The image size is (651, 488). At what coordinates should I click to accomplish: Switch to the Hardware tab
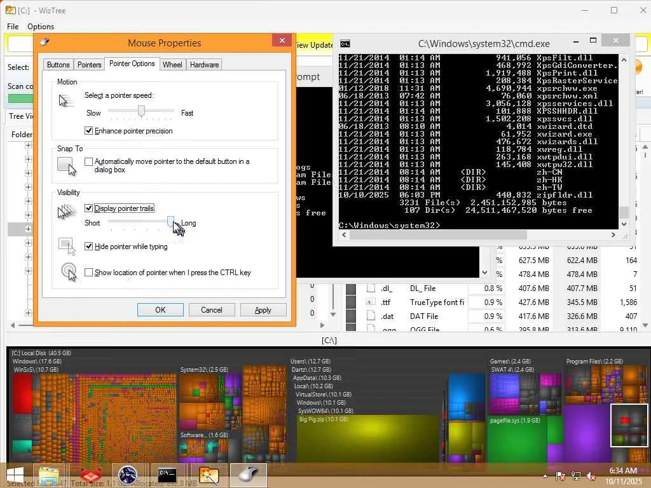coord(204,65)
